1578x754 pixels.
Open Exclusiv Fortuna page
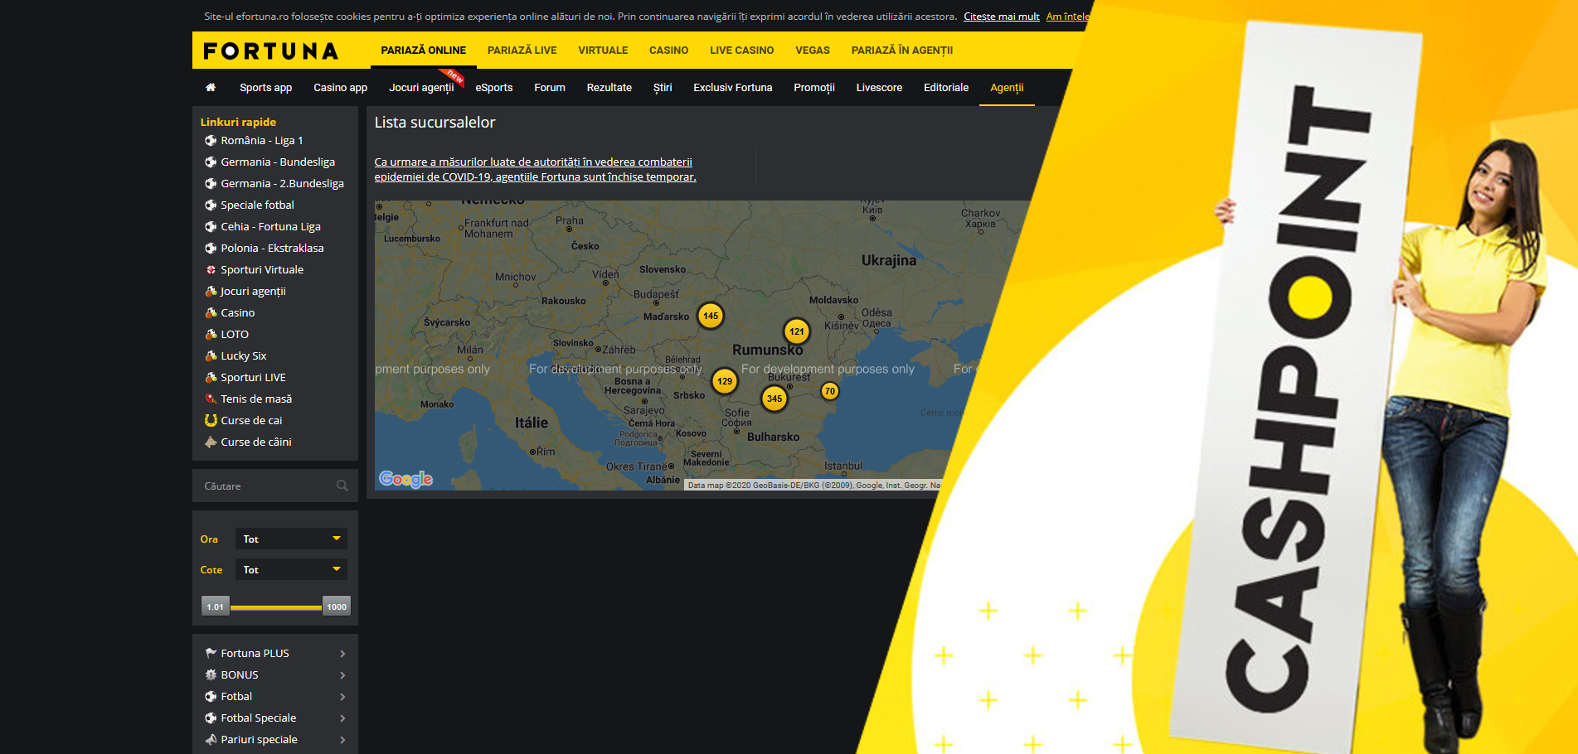click(x=733, y=88)
